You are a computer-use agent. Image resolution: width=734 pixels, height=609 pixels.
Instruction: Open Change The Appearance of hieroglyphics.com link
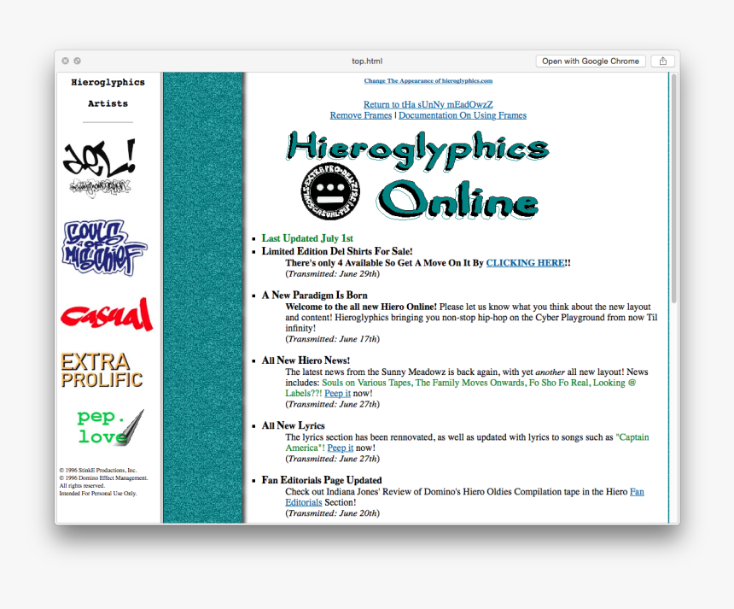428,80
